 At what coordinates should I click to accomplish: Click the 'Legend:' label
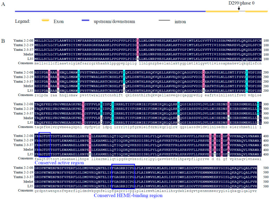point(23,21)
